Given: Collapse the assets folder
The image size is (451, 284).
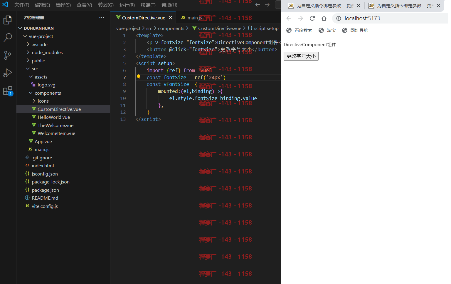Looking at the screenshot, I should coord(63,77).
